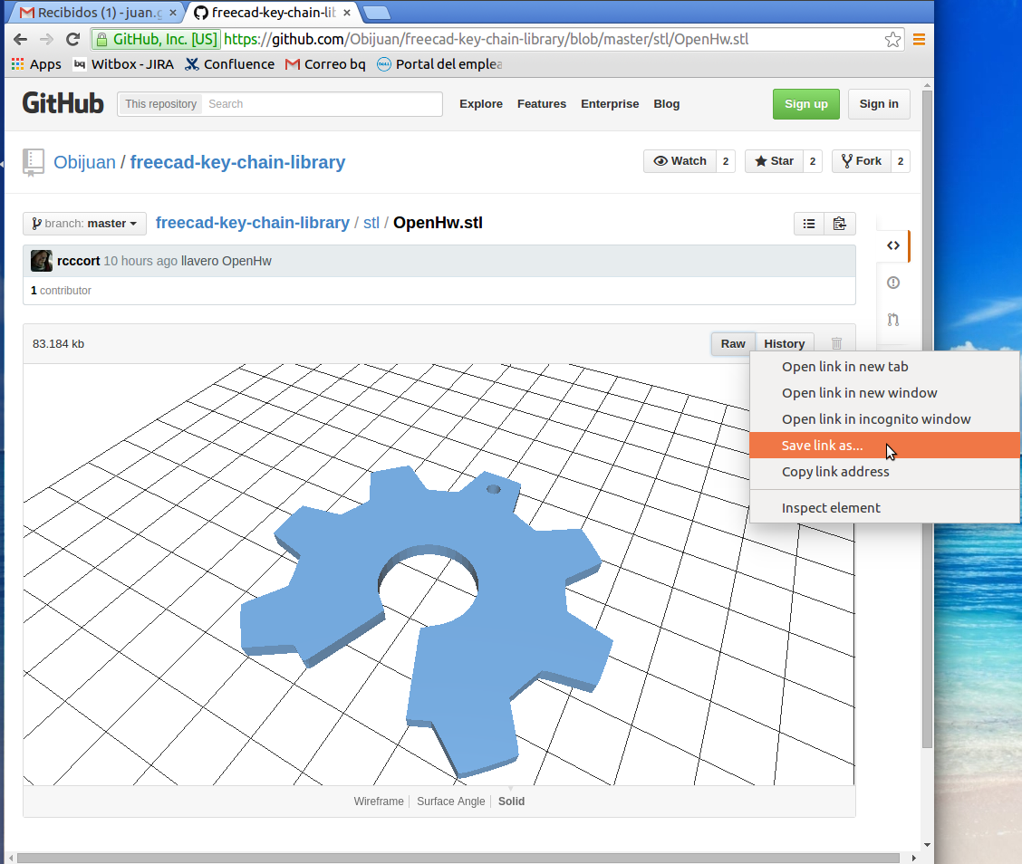Open the Portal del empleado bookmark
The height and width of the screenshot is (864, 1022).
tap(440, 64)
